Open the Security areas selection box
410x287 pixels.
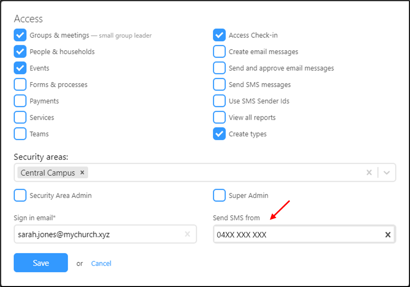[205, 172]
